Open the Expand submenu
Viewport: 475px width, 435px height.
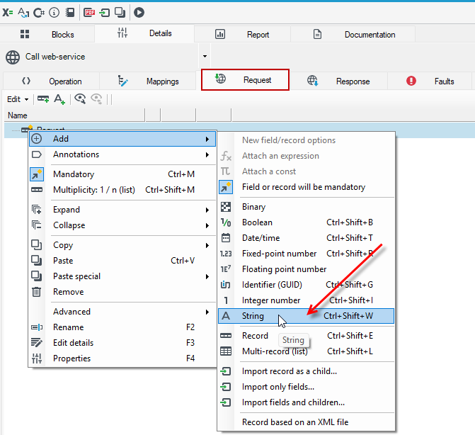(122, 210)
